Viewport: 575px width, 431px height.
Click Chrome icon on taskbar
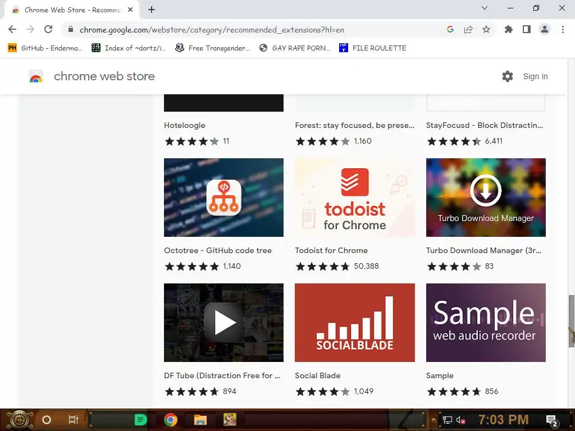point(171,420)
